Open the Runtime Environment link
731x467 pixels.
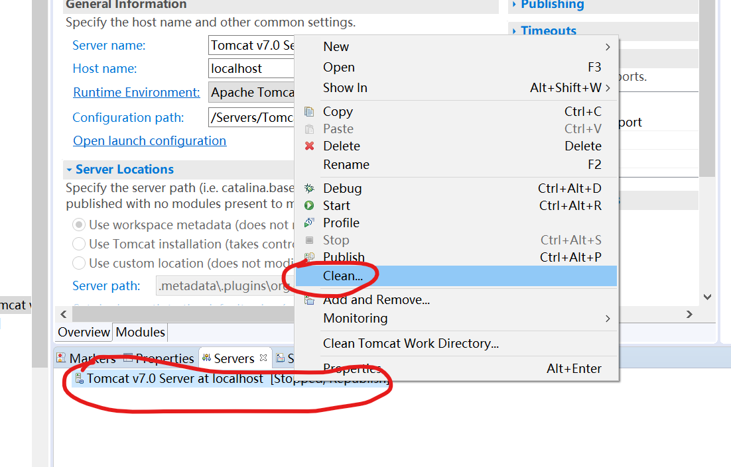pos(137,92)
